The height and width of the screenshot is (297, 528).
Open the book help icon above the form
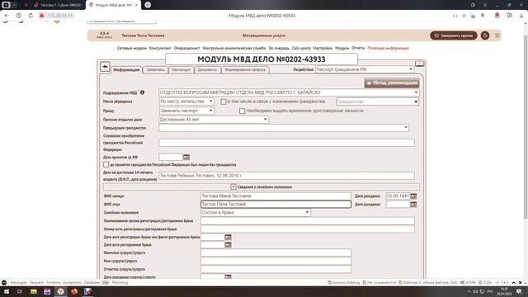(419, 64)
